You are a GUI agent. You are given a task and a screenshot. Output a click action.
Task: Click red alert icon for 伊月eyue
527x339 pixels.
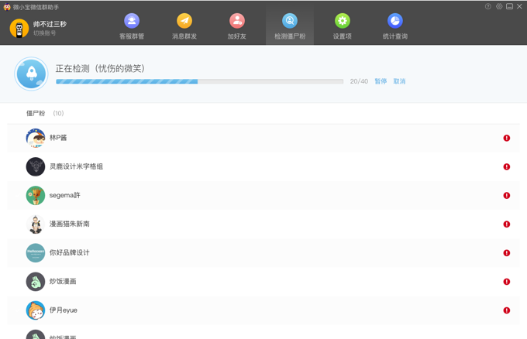tap(507, 310)
